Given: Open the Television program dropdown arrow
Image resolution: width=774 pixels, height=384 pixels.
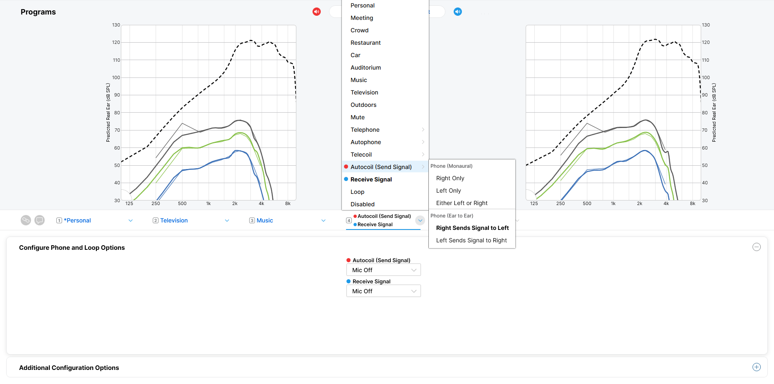Looking at the screenshot, I should tap(227, 220).
